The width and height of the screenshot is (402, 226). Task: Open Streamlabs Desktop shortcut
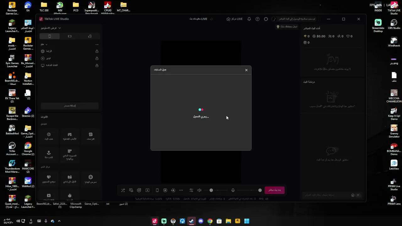pos(378,26)
